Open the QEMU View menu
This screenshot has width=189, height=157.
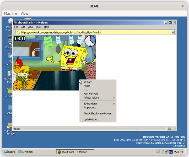24,13
